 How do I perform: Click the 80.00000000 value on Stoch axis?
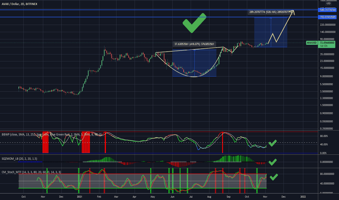tap(327, 174)
